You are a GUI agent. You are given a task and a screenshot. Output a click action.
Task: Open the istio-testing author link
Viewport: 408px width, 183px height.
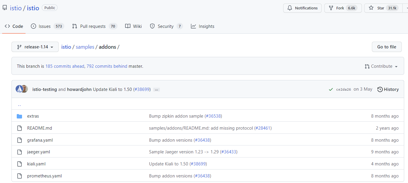pyautogui.click(x=45, y=89)
